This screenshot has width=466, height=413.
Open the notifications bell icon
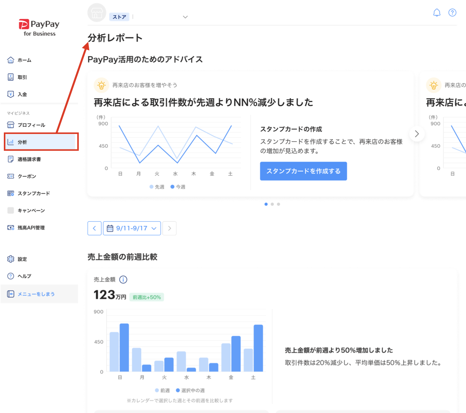(437, 13)
